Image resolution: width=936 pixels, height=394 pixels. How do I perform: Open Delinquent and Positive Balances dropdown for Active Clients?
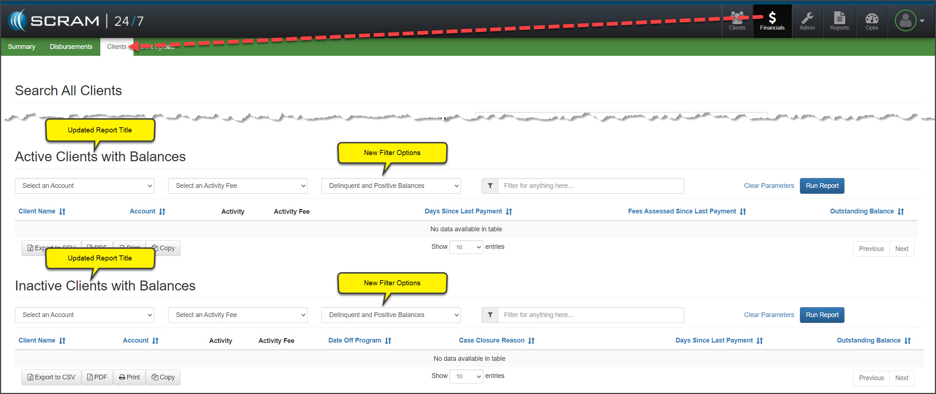391,186
